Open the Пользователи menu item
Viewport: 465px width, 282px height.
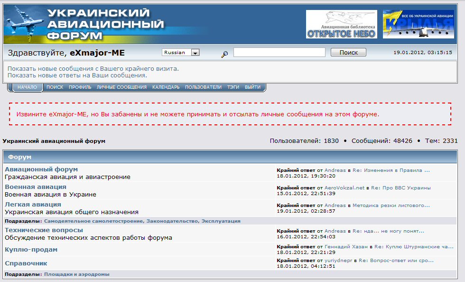[203, 87]
